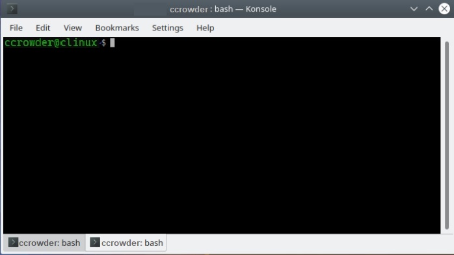Click the terminal icon on second bash tab
Screen dimensions: 454x255
(x=95, y=242)
